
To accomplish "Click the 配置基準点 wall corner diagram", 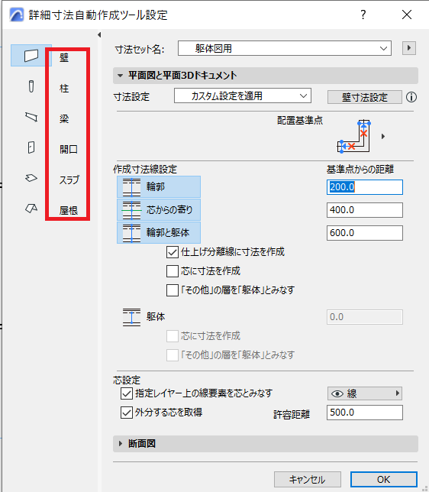I will pyautogui.click(x=354, y=136).
